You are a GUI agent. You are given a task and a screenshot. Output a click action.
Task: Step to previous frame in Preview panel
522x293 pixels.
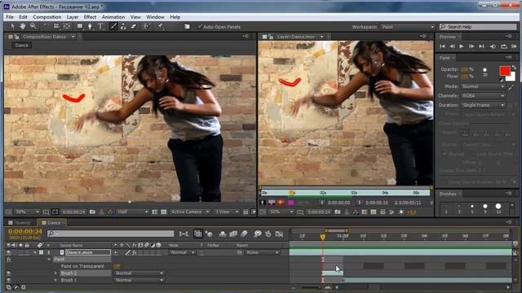tap(452, 46)
